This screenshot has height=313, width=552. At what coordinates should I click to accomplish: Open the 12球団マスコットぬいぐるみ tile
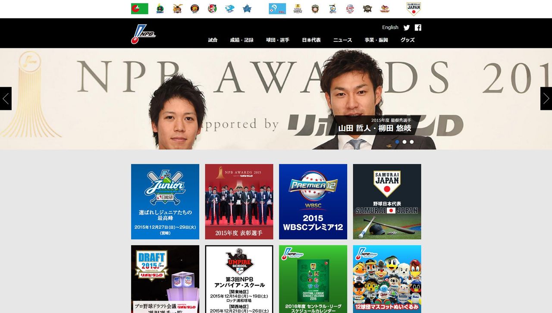point(387,279)
